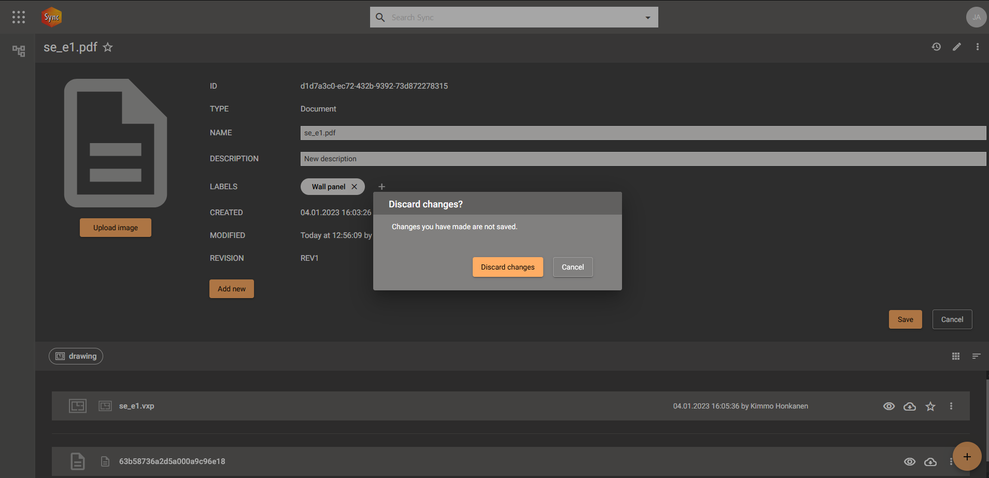
Task: Open se_e1.vxp row more options menu
Action: click(951, 406)
